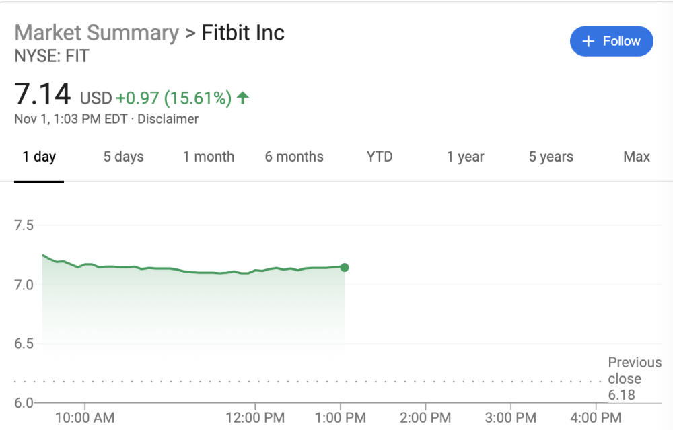Click the plus icon in Follow button
Viewport: 673px width, 430px height.
(x=588, y=41)
